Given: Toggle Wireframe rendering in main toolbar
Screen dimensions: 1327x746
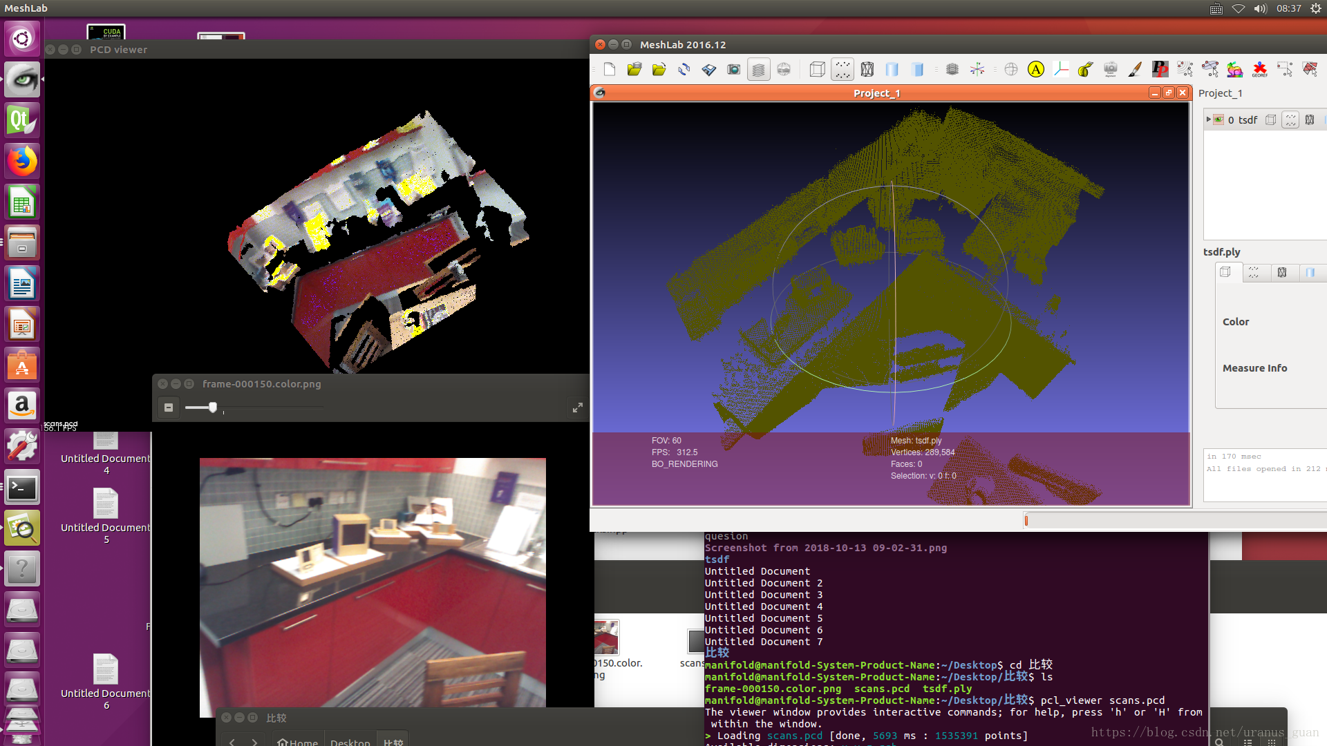Looking at the screenshot, I should coord(867,69).
